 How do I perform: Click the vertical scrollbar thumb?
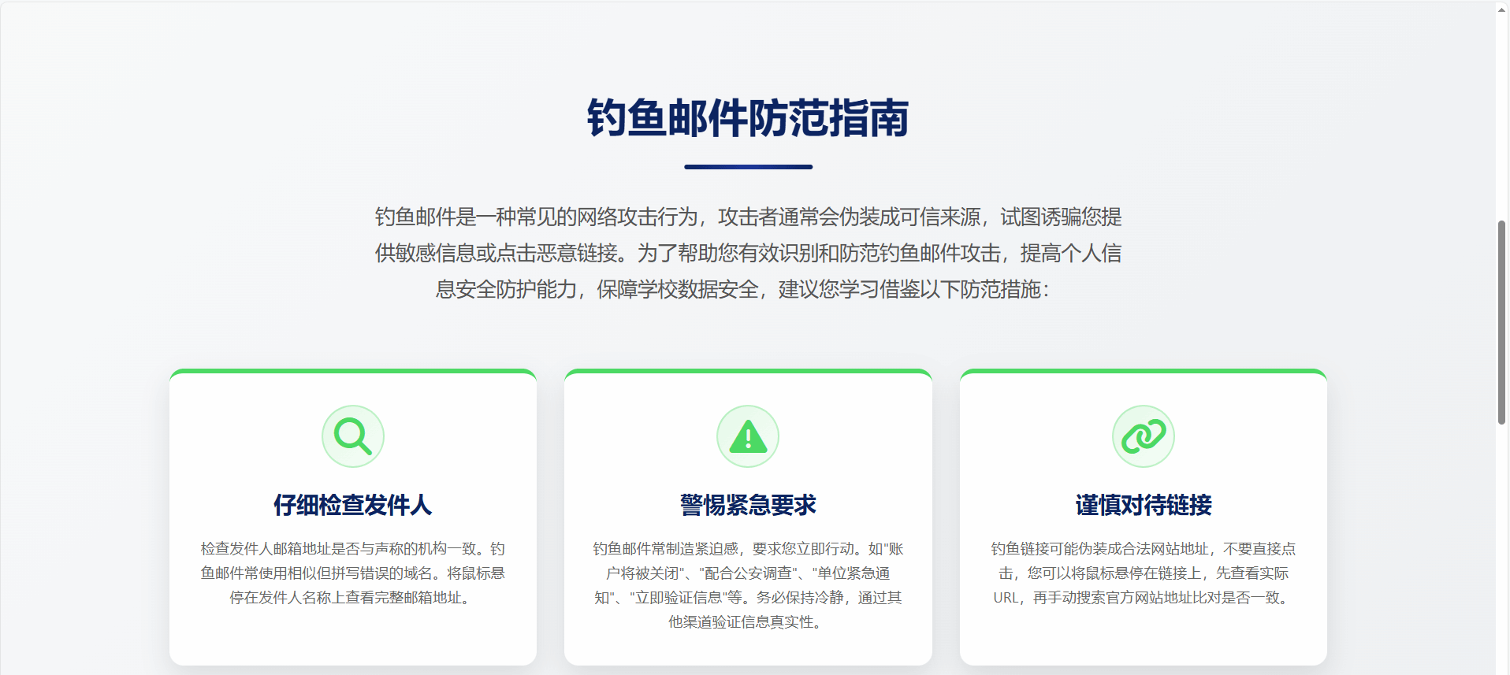click(1502, 323)
